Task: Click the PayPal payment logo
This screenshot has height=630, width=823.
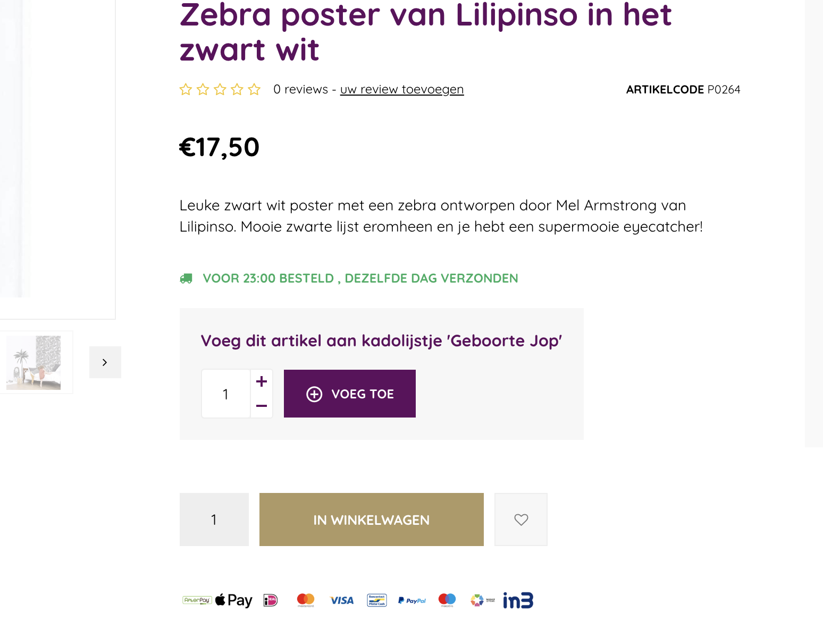Action: point(412,601)
